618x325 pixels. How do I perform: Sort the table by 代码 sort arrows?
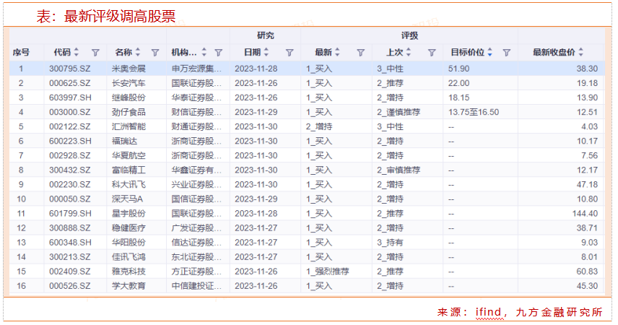pos(77,53)
